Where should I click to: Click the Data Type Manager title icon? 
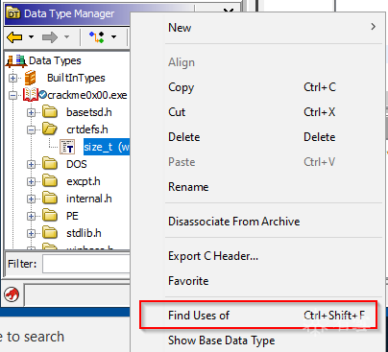point(13,13)
